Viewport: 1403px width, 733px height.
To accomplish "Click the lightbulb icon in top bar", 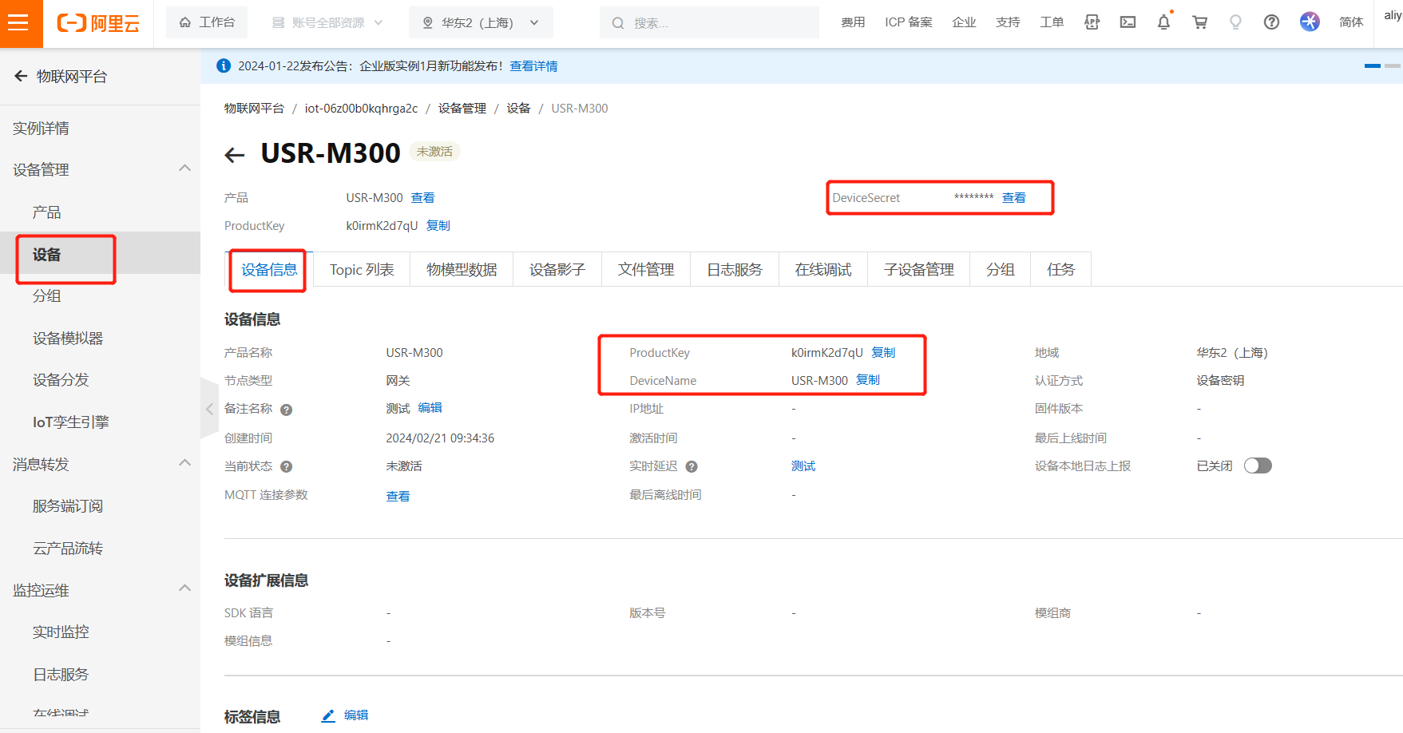I will click(x=1235, y=22).
